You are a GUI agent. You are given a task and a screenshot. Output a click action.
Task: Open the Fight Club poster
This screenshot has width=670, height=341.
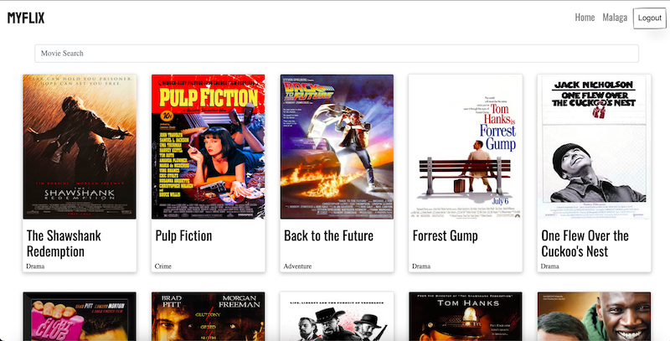pyautogui.click(x=80, y=317)
